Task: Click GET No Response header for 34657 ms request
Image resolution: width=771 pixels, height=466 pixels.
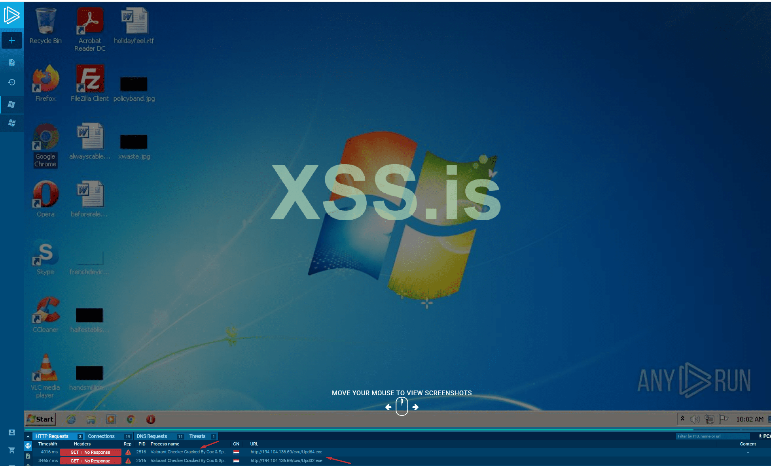Action: click(91, 461)
